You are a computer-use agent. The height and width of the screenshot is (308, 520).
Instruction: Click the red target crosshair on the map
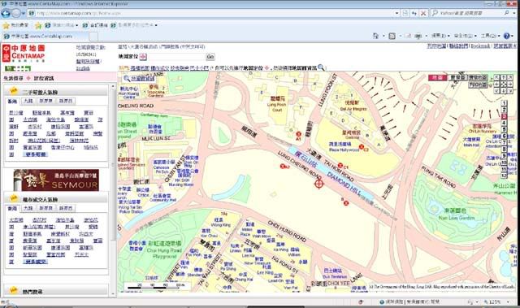[x=318, y=183]
